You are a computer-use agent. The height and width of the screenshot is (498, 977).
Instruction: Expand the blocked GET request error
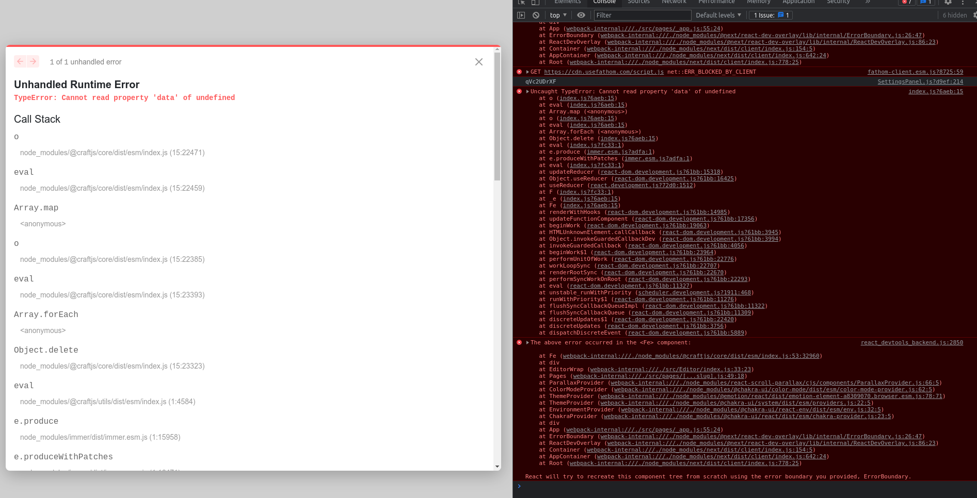[x=527, y=72]
